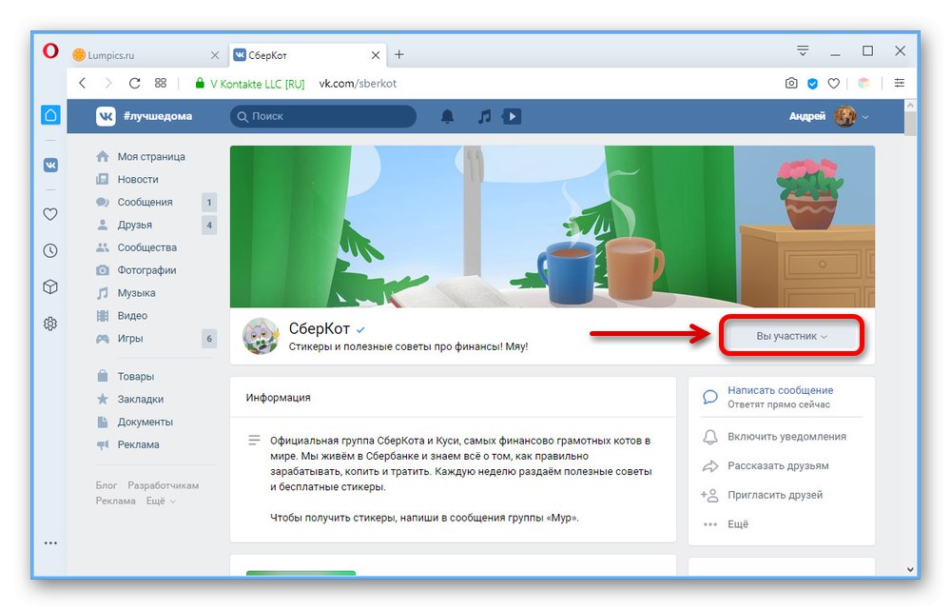
Task: Open a new browser tab
Action: (399, 54)
